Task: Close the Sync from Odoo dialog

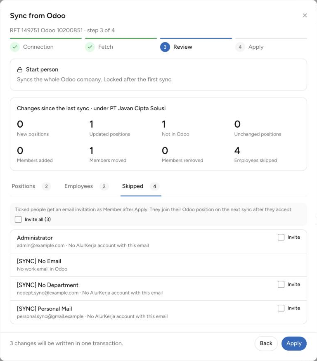Action: (305, 15)
